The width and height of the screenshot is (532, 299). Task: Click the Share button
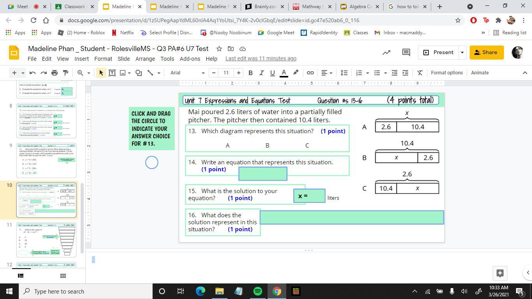point(486,53)
